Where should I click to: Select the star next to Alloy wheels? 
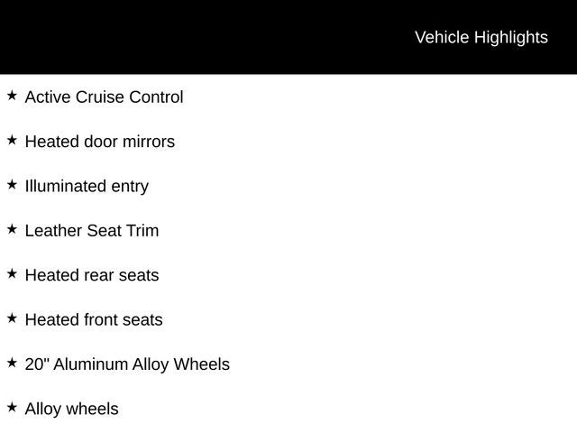pyautogui.click(x=12, y=407)
